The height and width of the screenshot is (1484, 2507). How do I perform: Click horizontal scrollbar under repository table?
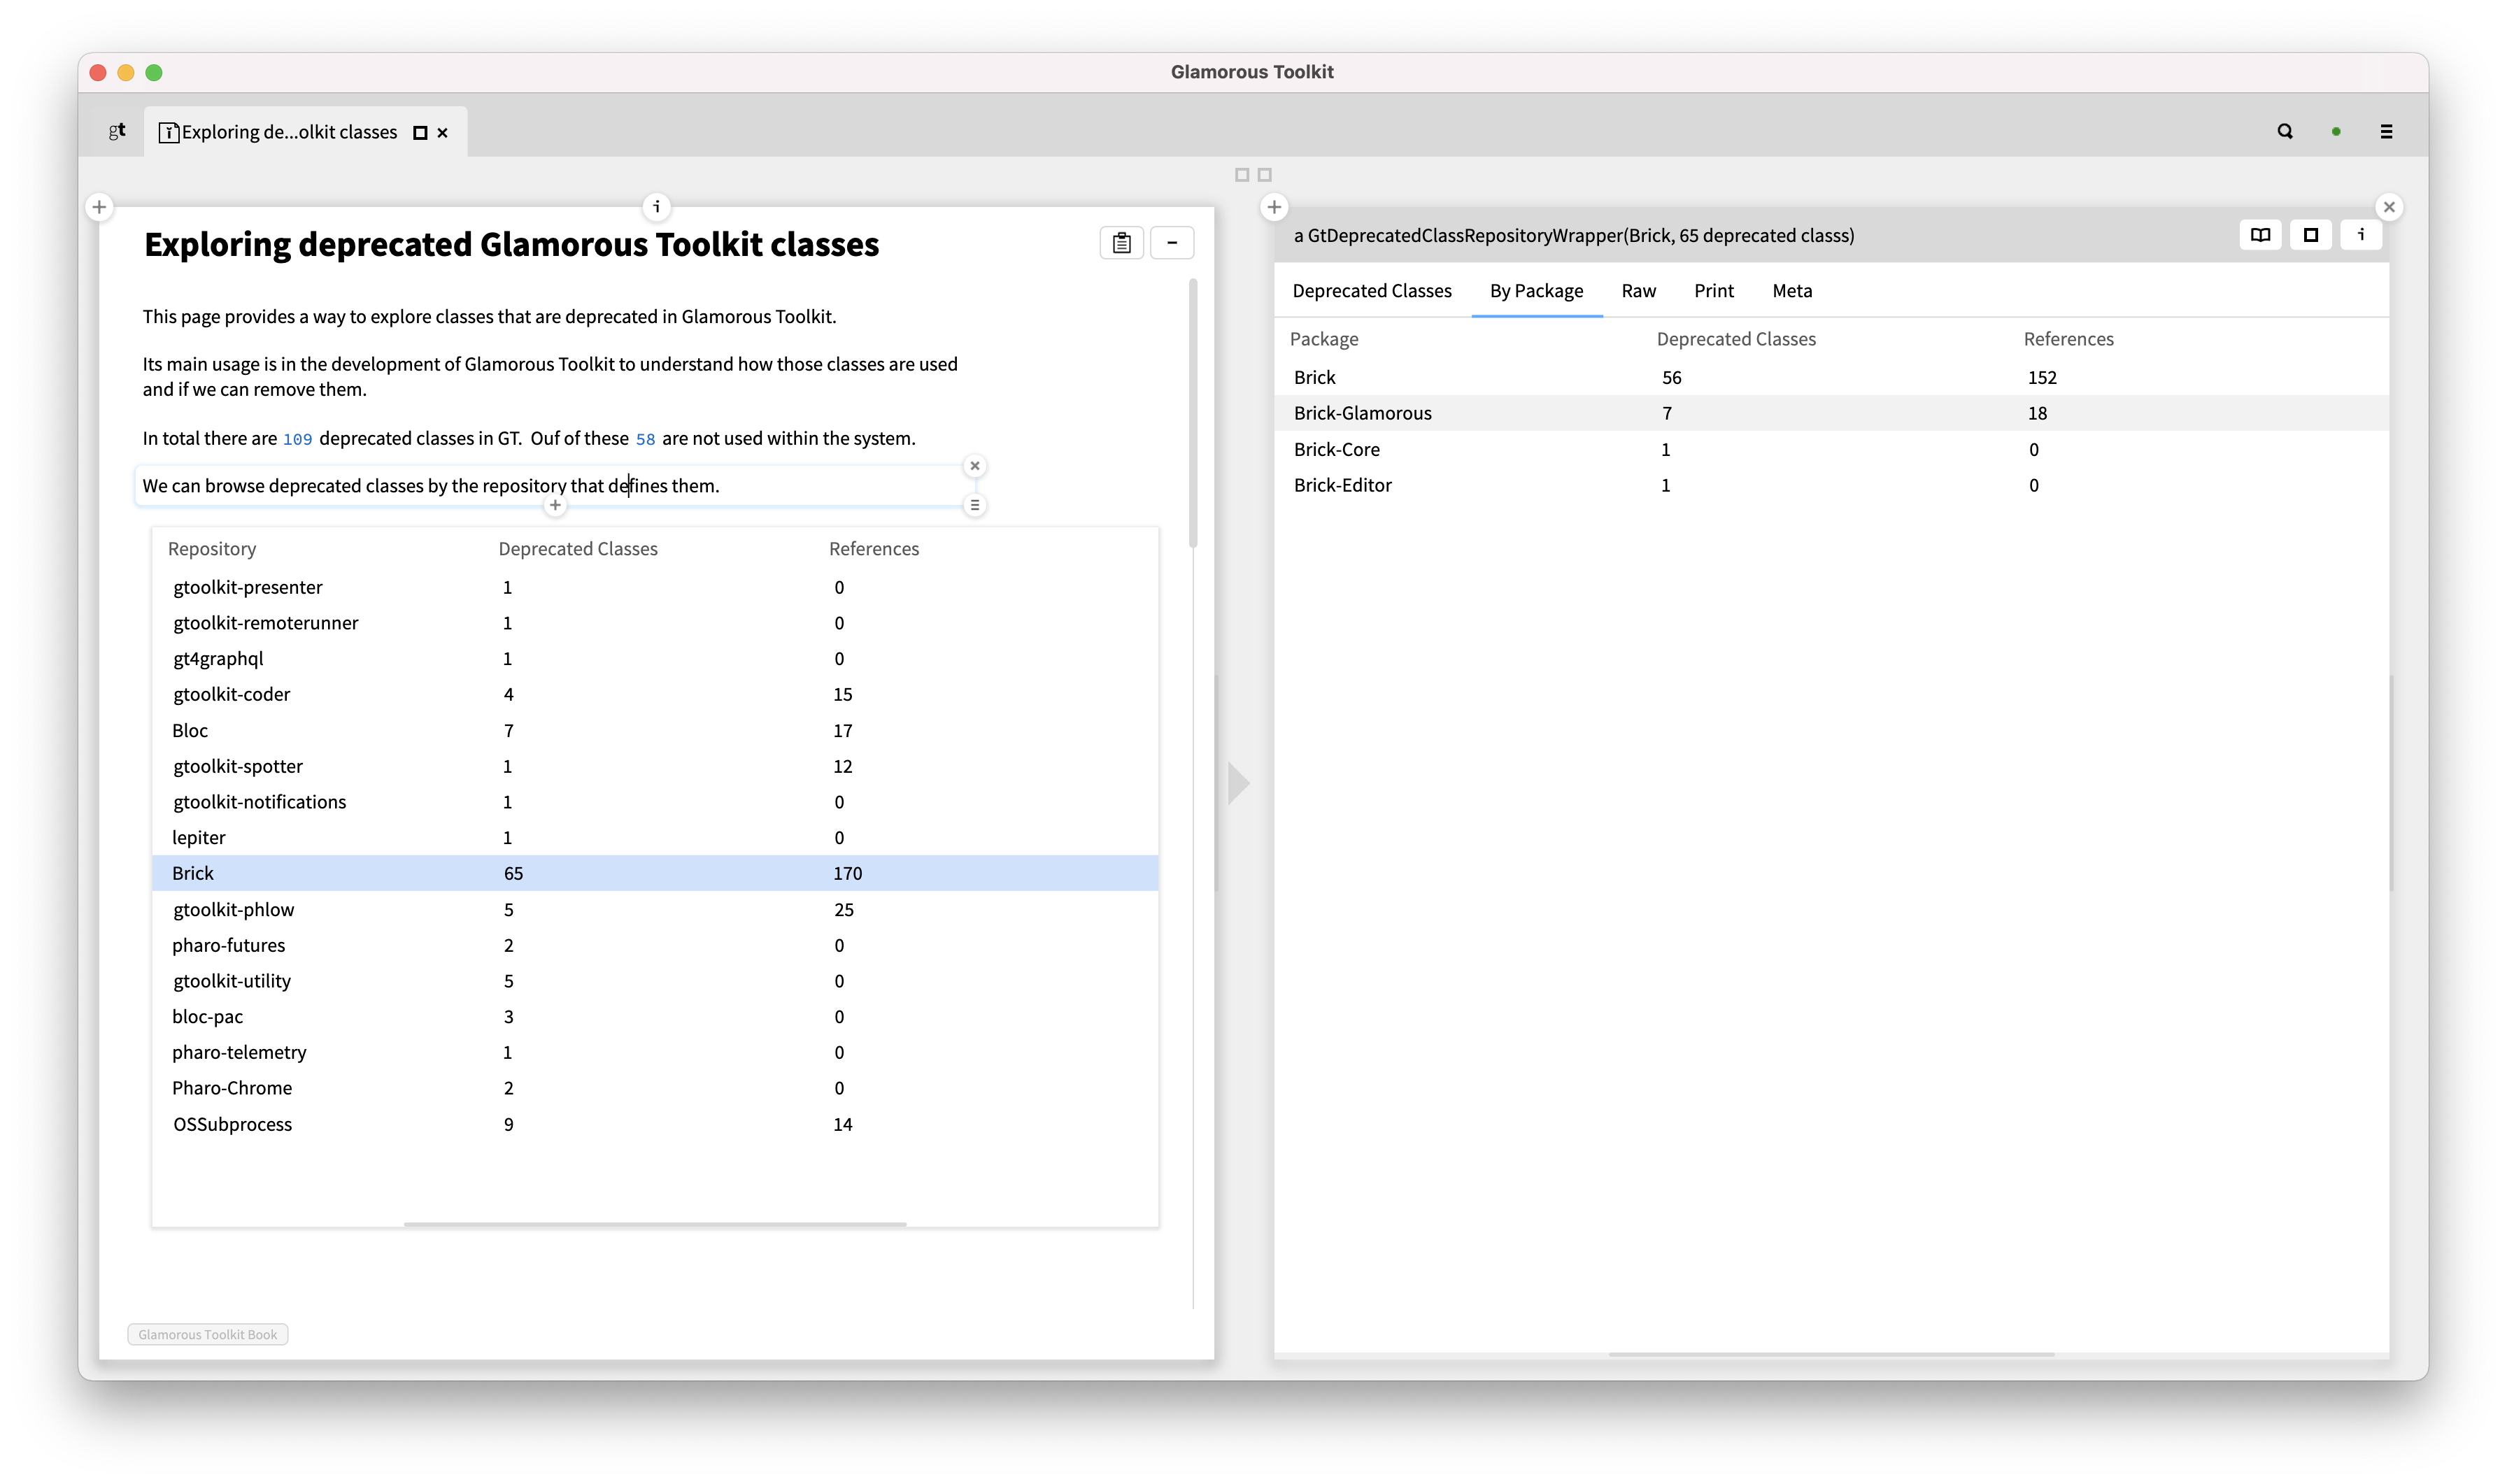[654, 1224]
